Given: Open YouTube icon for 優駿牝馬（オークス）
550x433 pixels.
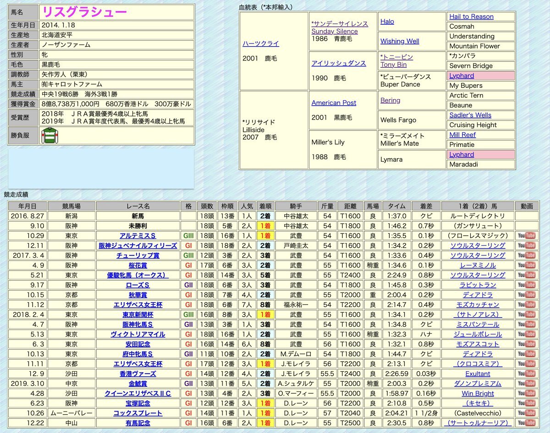Looking at the screenshot, I should pyautogui.click(x=526, y=275).
